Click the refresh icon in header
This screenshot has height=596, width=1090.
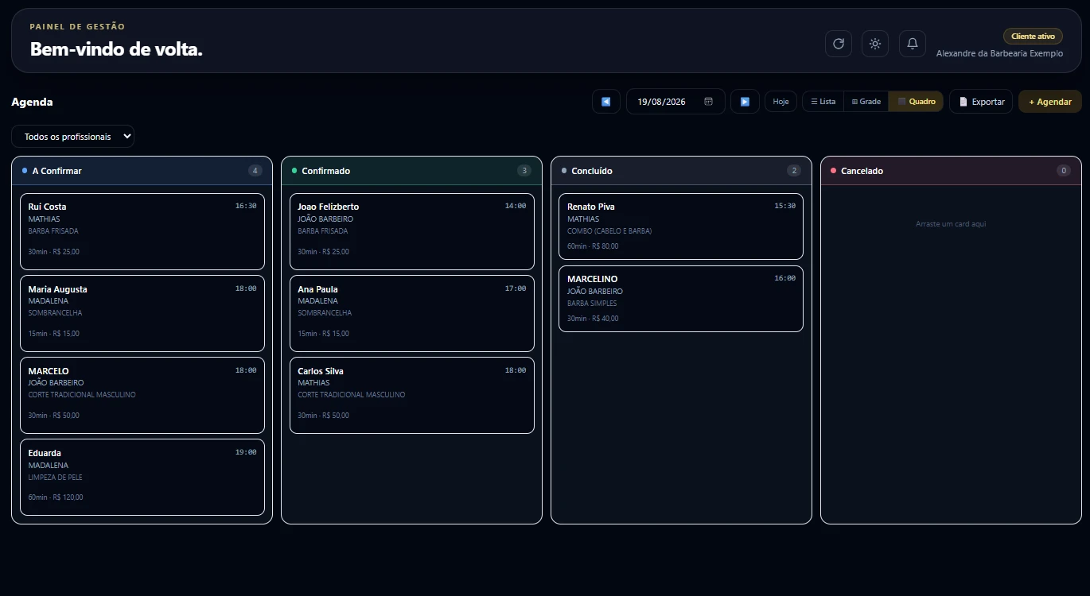coord(838,44)
